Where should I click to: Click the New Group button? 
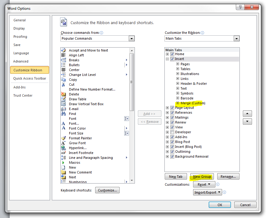pos(202,177)
